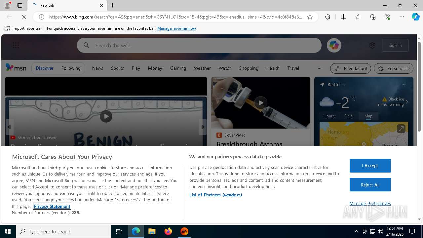Switch weather card to Daily
The width and height of the screenshot is (423, 238).
[x=349, y=116]
